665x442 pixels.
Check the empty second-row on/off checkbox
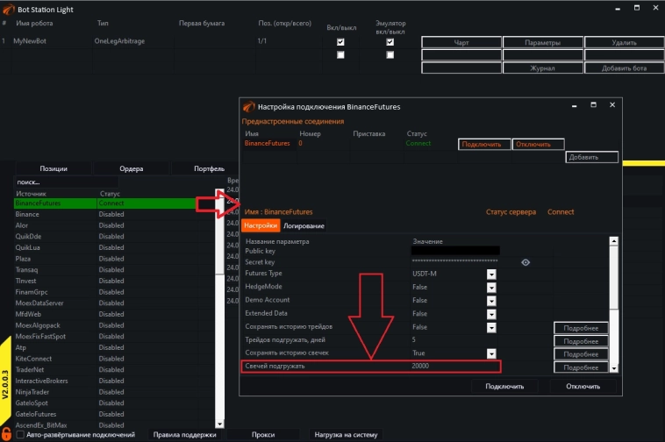pyautogui.click(x=340, y=54)
